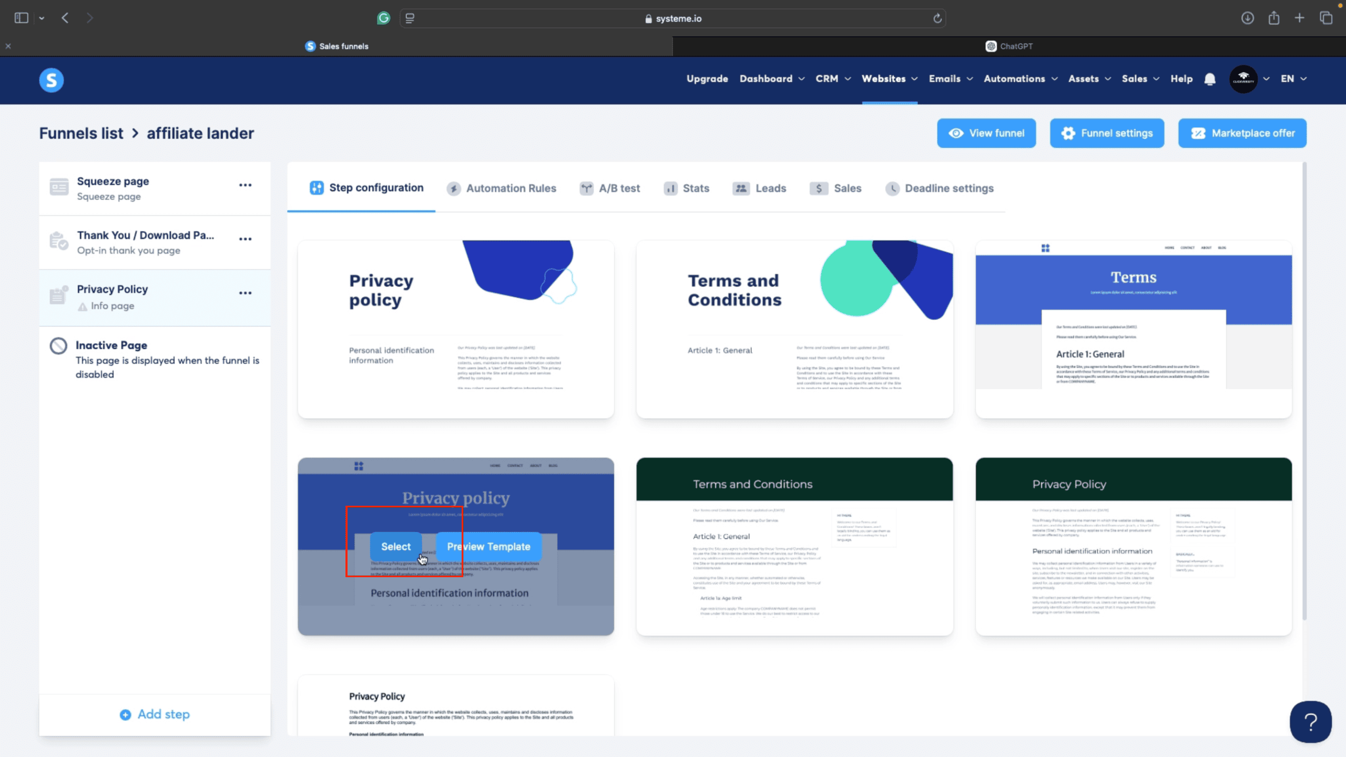Image resolution: width=1346 pixels, height=757 pixels.
Task: Select the Inactive Page entry
Action: click(x=155, y=359)
